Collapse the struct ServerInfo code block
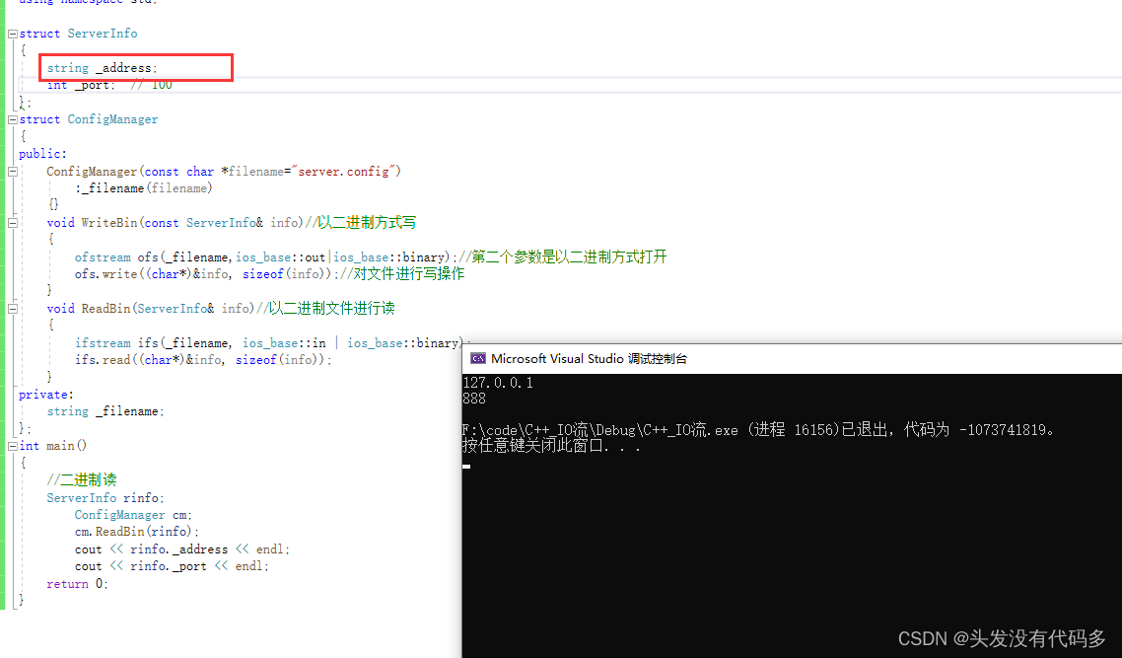The height and width of the screenshot is (658, 1122). point(13,34)
